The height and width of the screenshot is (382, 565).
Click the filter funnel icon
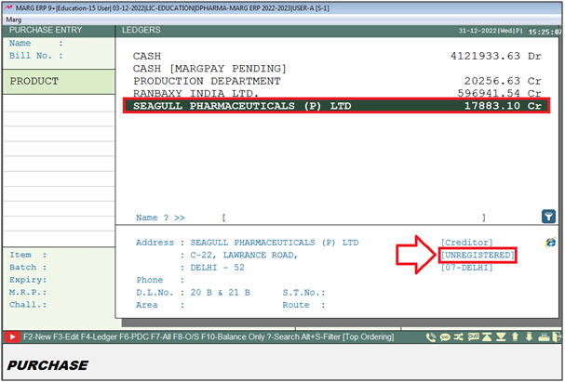click(548, 217)
